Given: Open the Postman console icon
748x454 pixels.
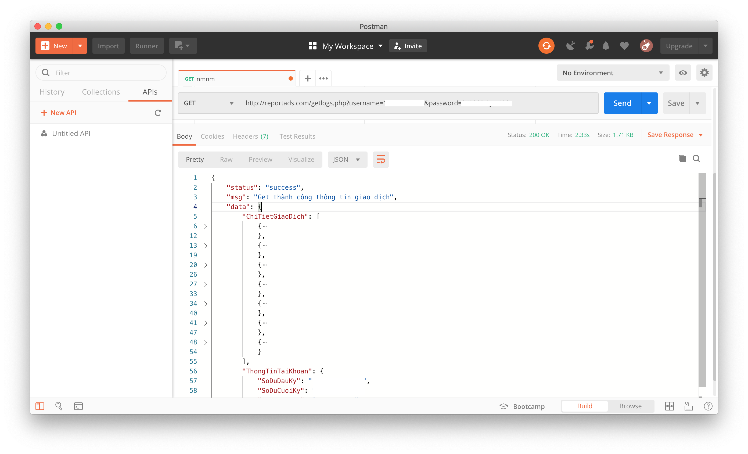Looking at the screenshot, I should [x=78, y=406].
